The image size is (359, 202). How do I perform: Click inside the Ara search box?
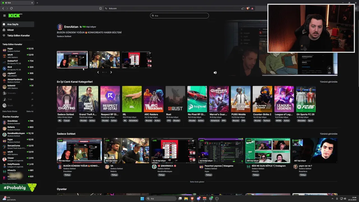(179, 16)
